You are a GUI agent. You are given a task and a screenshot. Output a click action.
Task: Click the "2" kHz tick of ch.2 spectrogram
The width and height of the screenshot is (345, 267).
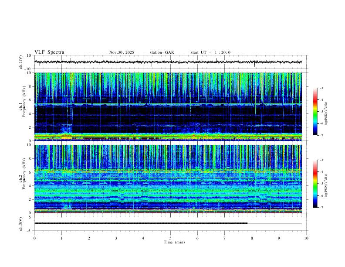(30, 199)
